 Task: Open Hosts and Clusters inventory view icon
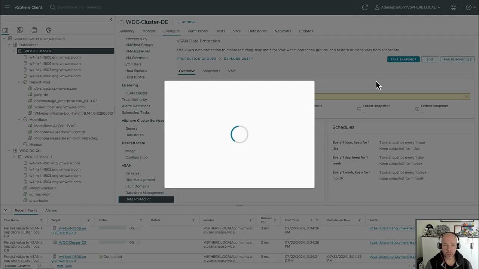point(5,30)
